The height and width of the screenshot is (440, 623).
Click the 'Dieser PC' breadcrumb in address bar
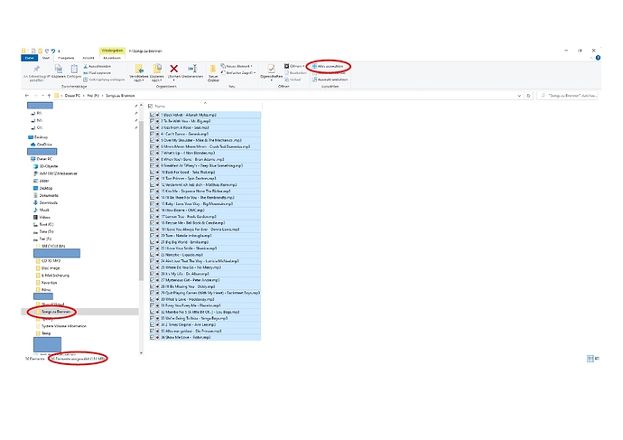pos(72,96)
